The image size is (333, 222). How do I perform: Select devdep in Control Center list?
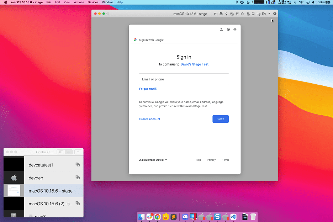[x=43, y=178]
